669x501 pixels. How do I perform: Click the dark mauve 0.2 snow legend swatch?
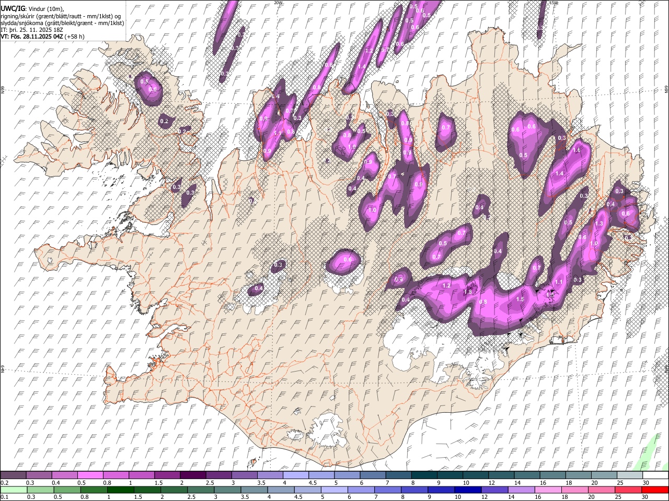point(13,475)
